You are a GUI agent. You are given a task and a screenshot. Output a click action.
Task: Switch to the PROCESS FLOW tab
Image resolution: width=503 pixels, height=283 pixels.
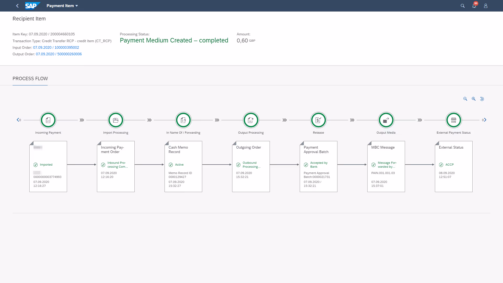click(x=30, y=79)
